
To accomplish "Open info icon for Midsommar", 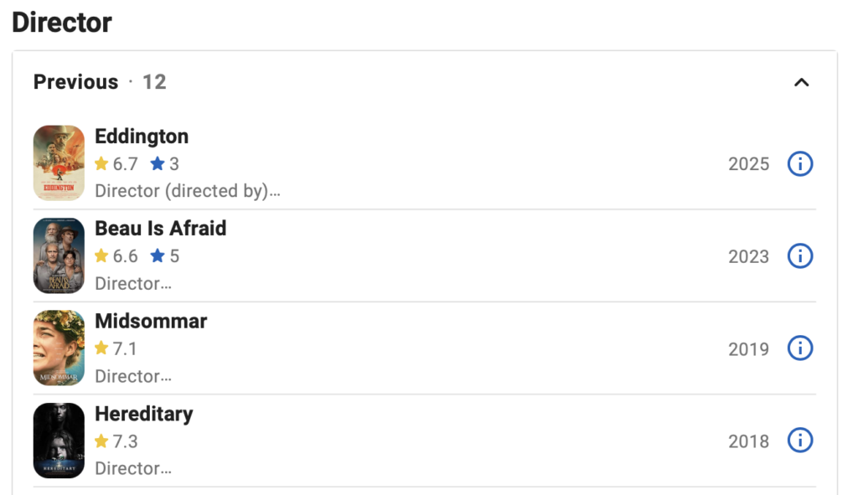I will [x=800, y=348].
